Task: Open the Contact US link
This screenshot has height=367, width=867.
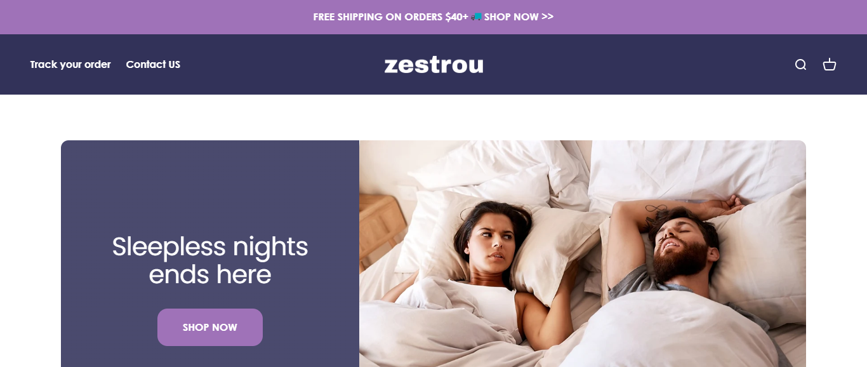Action: [153, 64]
